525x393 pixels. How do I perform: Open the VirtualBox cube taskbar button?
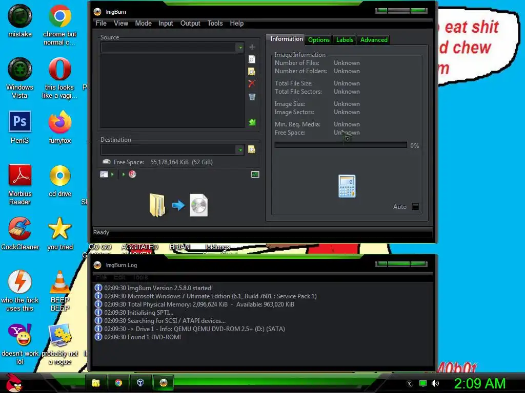[140, 383]
